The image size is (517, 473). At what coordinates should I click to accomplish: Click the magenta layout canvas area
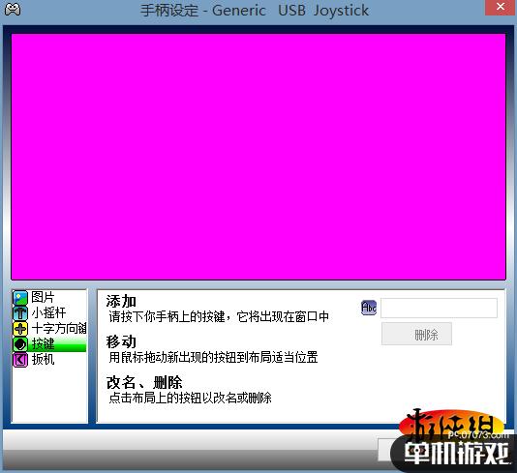(x=258, y=157)
